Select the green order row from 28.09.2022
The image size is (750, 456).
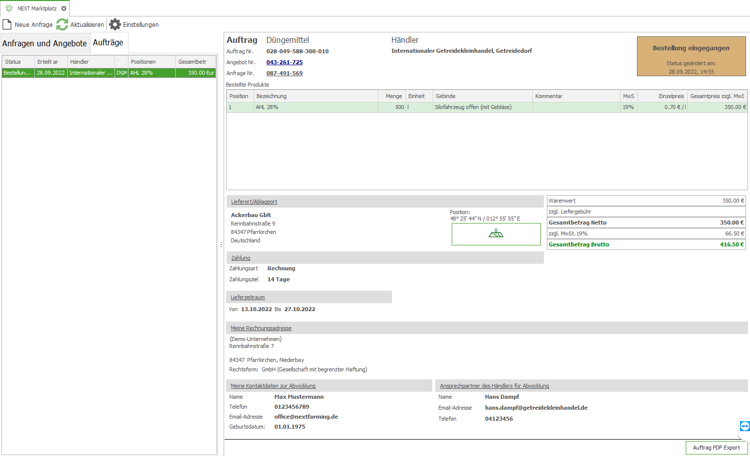[109, 73]
